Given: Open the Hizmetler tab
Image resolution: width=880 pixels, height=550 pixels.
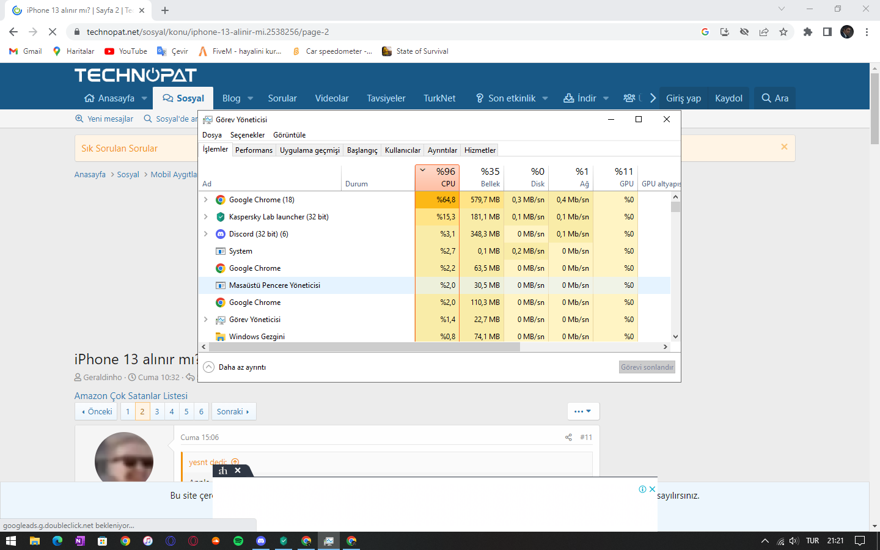Looking at the screenshot, I should (x=480, y=150).
